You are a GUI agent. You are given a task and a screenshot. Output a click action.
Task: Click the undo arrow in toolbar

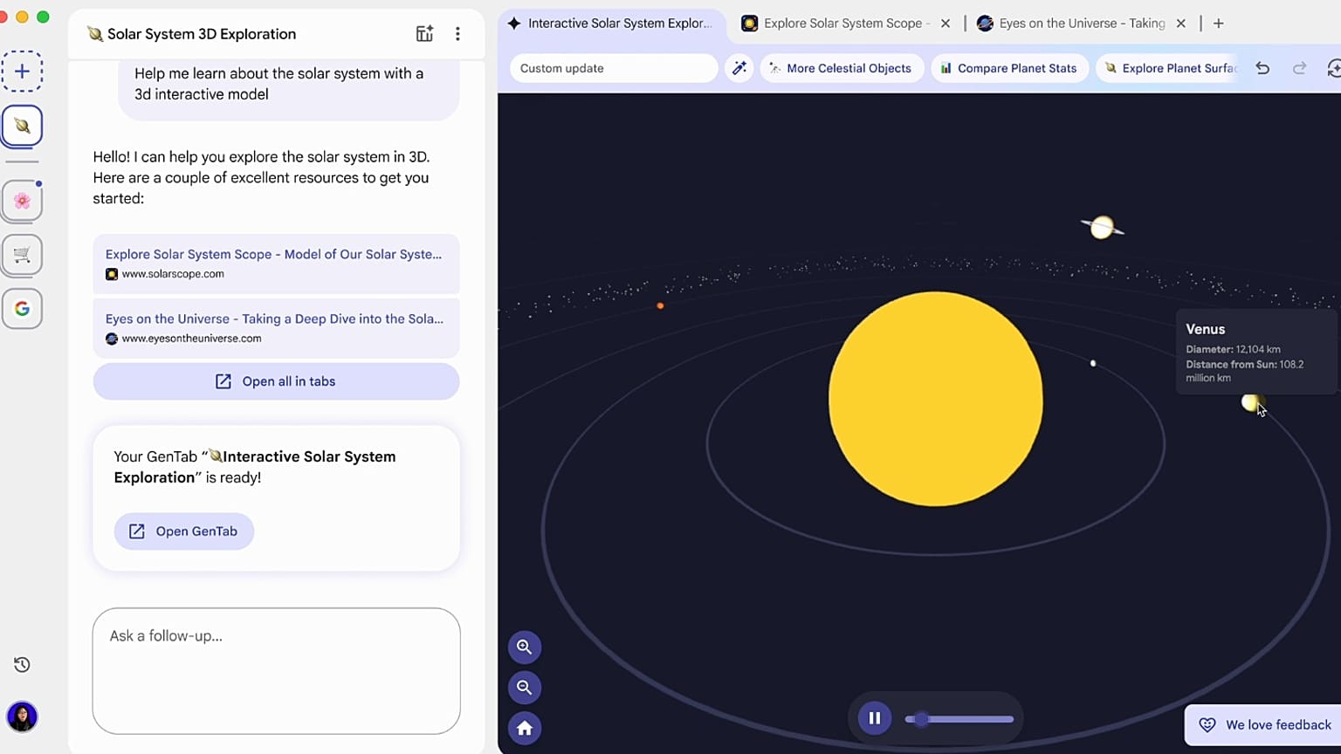1262,68
